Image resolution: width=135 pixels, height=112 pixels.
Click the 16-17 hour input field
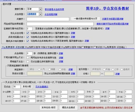coord(17,101)
